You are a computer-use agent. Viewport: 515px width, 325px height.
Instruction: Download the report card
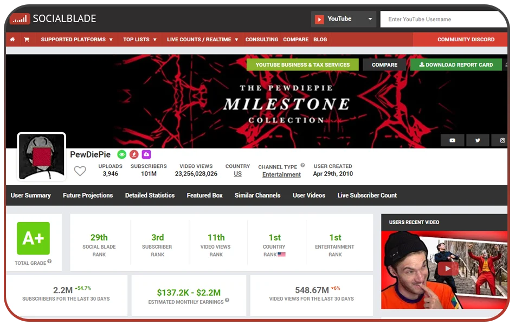click(x=456, y=64)
